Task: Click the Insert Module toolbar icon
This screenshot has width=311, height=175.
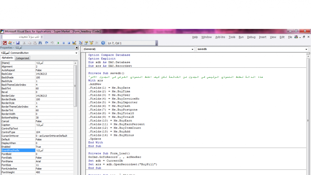Action: pyautogui.click(x=10, y=43)
